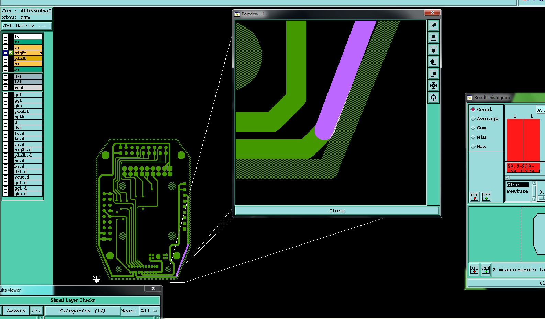Viewport: 545px width, 319px height.
Task: Open the Layers selector in results viewer
Action: [x=16, y=311]
